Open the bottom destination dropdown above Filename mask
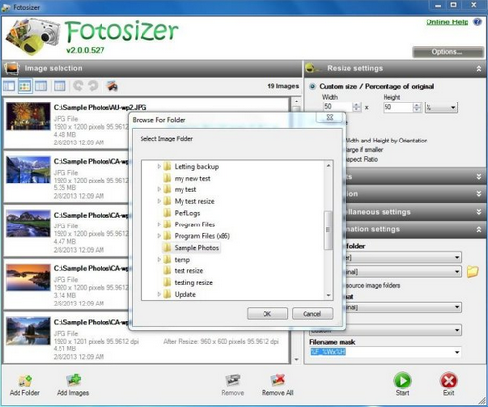 [x=457, y=330]
